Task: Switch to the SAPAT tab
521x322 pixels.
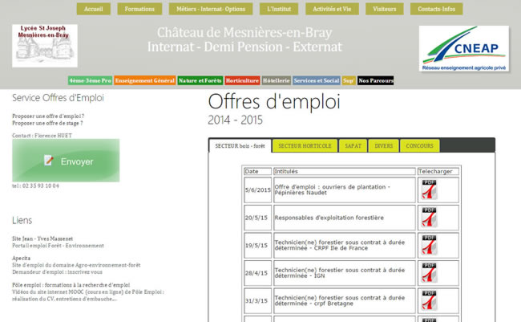Action: tap(353, 146)
